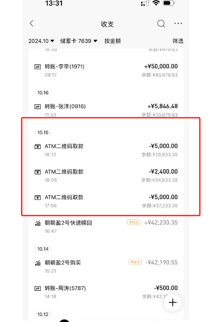215x322 pixels.
Task: Tap the back arrow icon
Action: pyautogui.click(x=32, y=23)
